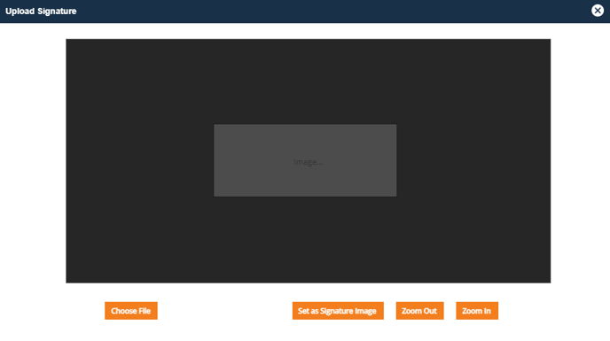The image size is (610, 341).
Task: Open the file picker via Choose File
Action: [131, 311]
